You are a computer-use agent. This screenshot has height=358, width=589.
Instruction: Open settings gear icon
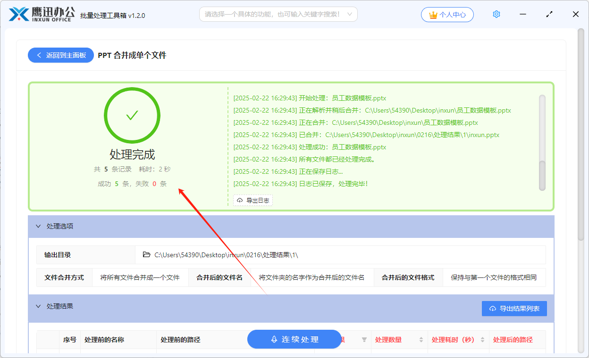[x=496, y=14]
